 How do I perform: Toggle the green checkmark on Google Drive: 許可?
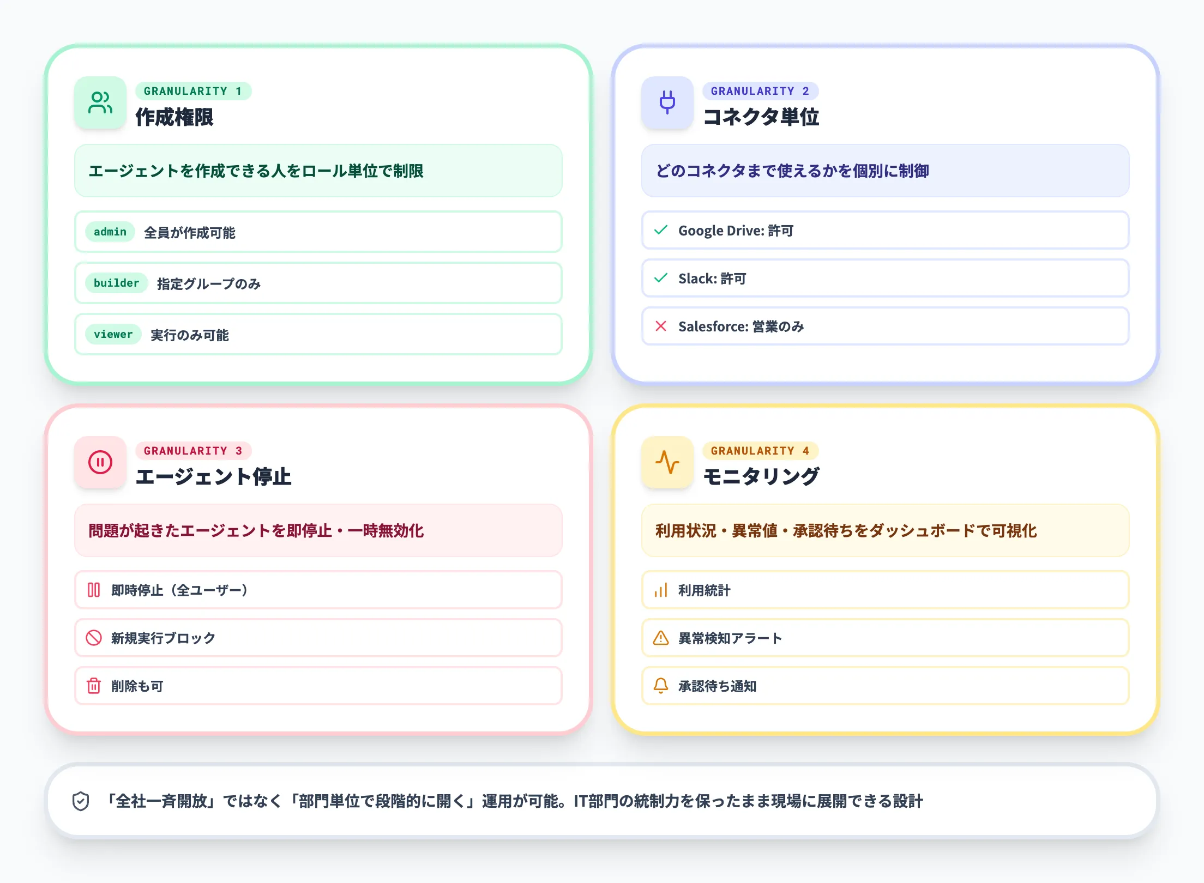[661, 231]
